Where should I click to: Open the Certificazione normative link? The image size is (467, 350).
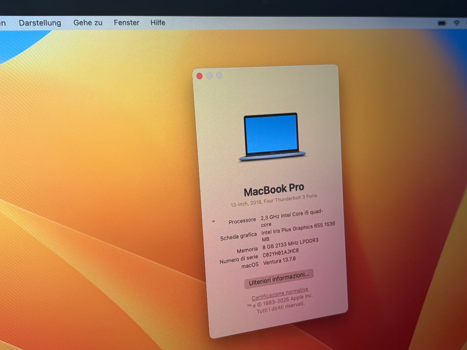coord(280,293)
